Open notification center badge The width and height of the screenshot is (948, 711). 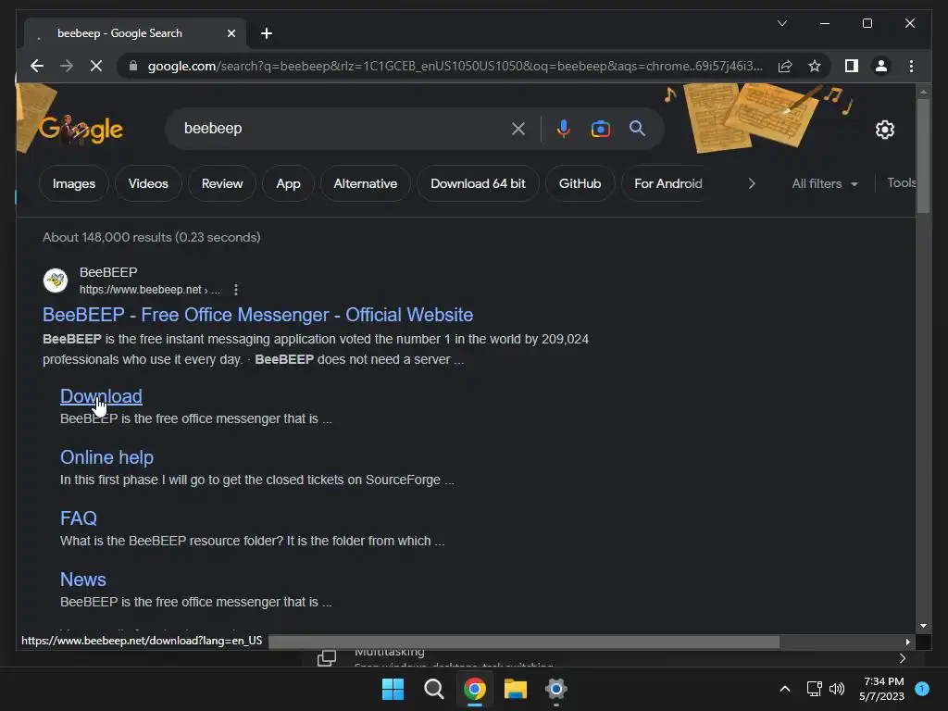click(x=922, y=688)
